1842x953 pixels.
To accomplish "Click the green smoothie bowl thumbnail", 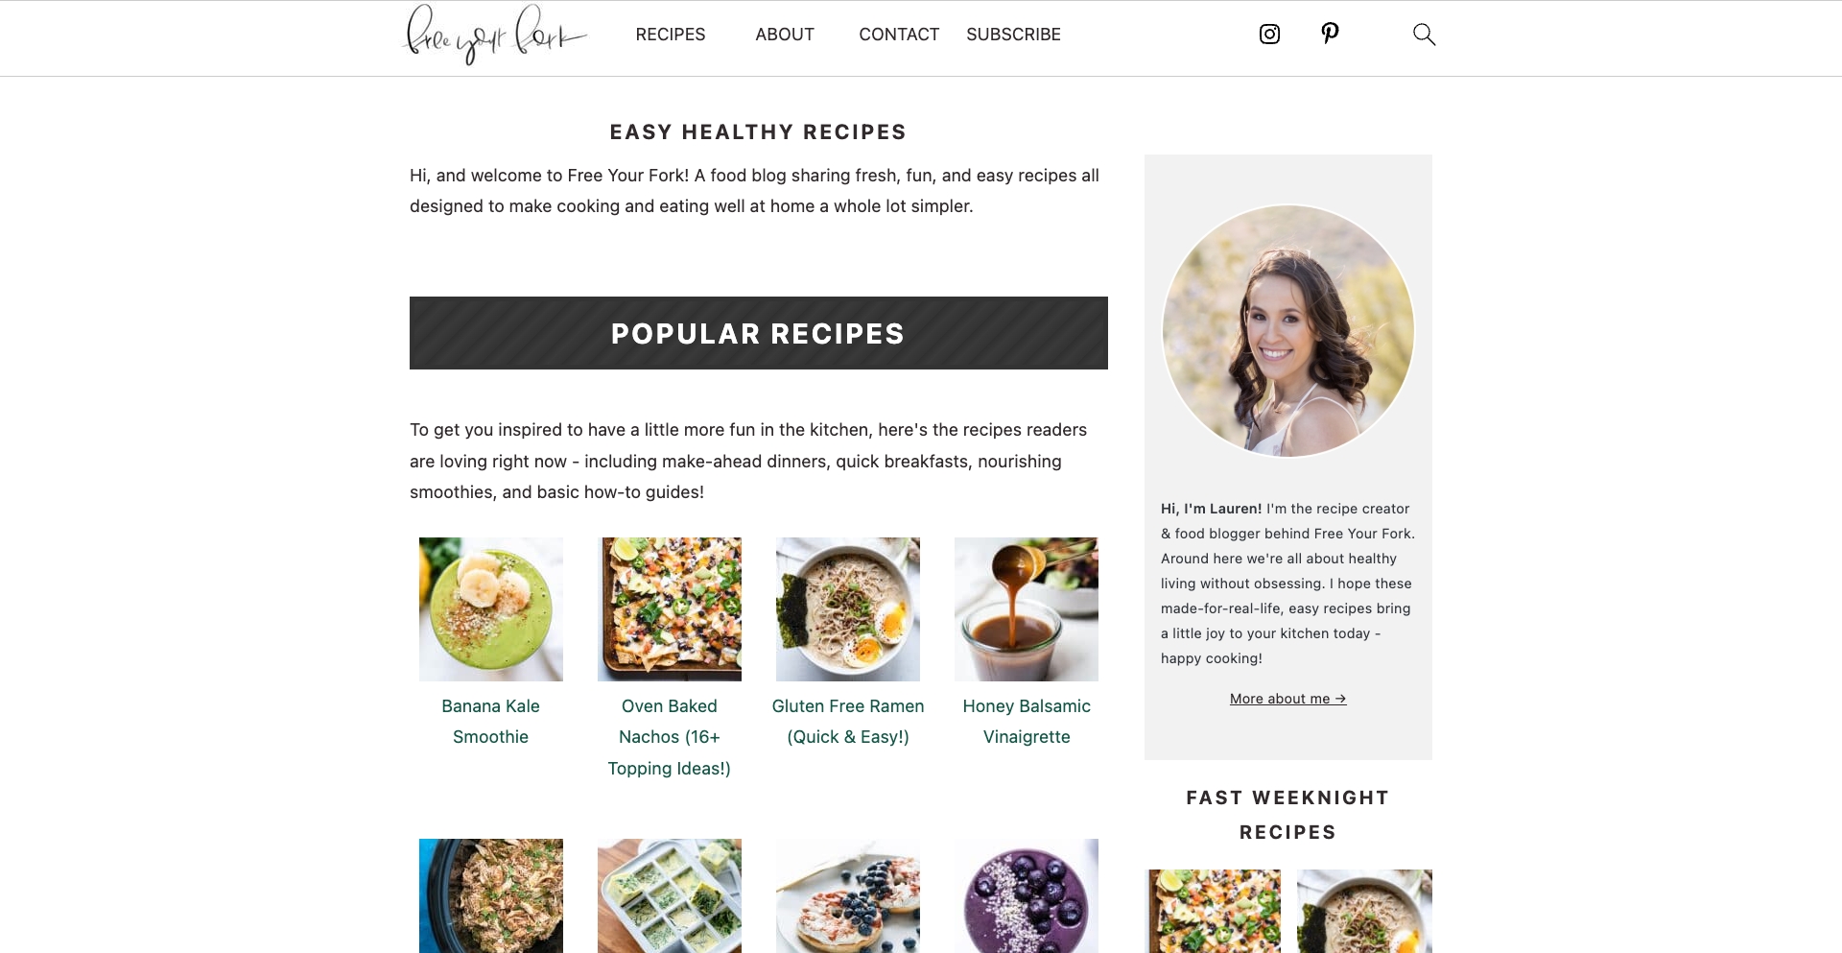I will [x=491, y=609].
